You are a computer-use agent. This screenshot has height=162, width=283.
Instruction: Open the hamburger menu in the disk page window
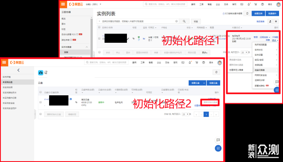click(4, 63)
